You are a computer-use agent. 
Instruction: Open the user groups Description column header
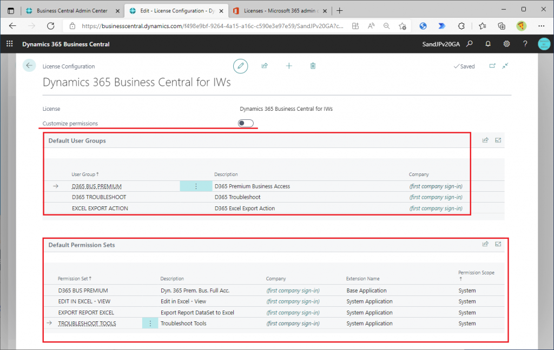[226, 174]
